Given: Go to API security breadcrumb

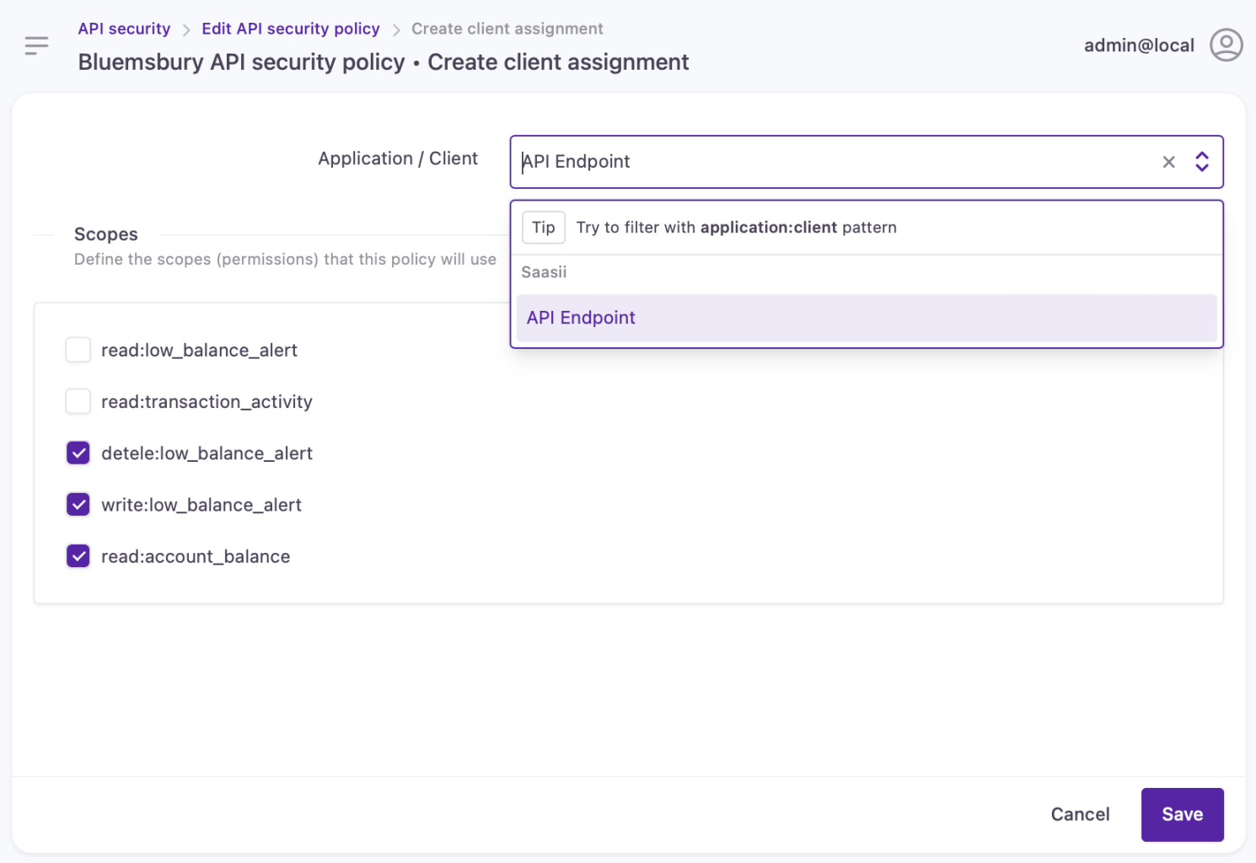Looking at the screenshot, I should point(124,29).
